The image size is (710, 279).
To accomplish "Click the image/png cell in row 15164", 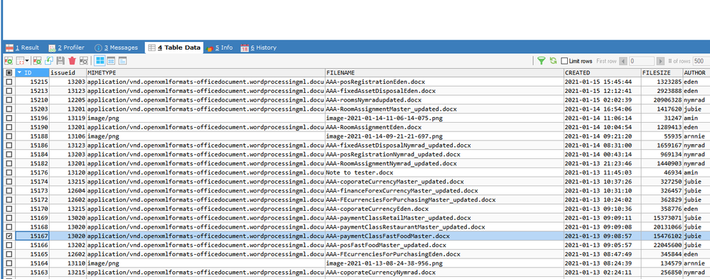I will [x=205, y=263].
